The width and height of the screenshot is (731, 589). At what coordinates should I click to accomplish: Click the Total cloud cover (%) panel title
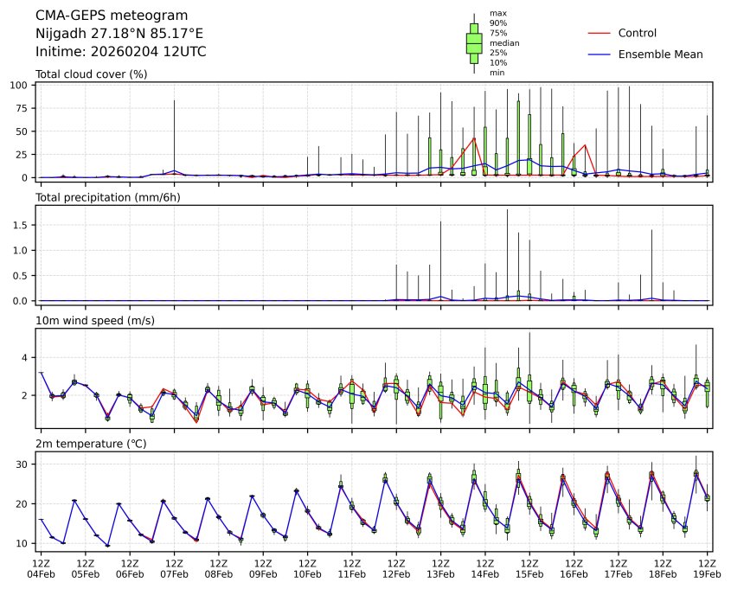(x=91, y=74)
